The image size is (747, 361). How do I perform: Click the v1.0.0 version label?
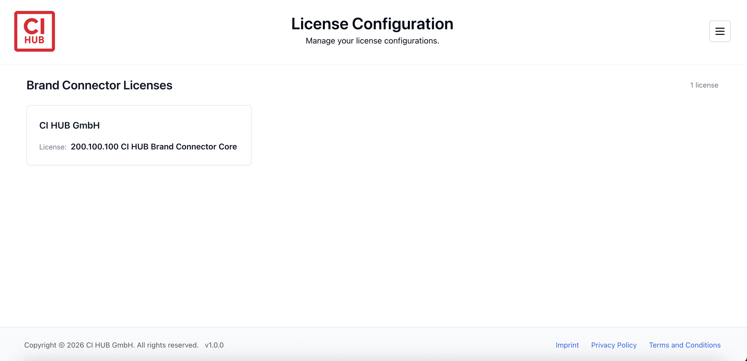[x=214, y=345]
